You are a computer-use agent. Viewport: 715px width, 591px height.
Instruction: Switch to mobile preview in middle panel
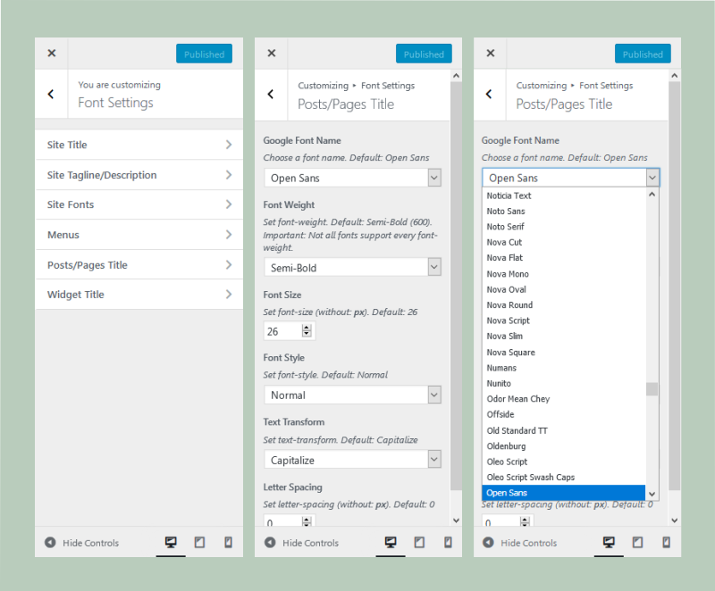pyautogui.click(x=448, y=542)
